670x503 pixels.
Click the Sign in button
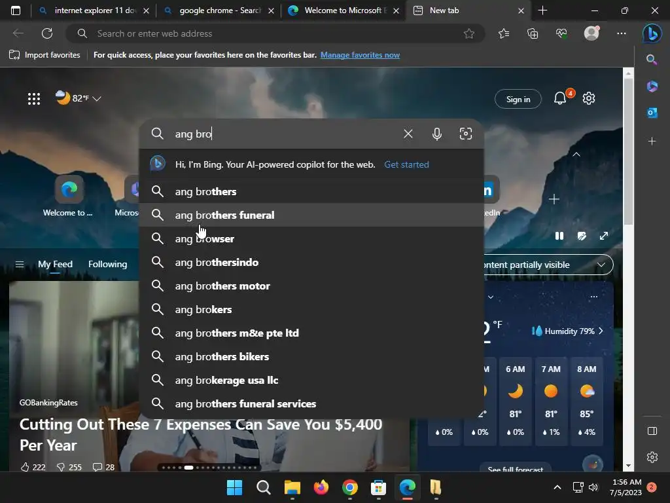point(518,100)
